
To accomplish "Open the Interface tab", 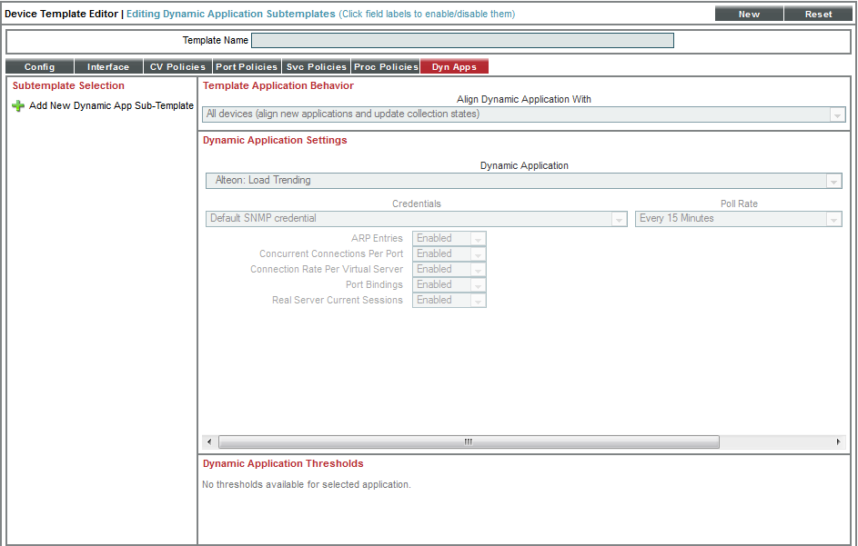I will click(x=108, y=67).
